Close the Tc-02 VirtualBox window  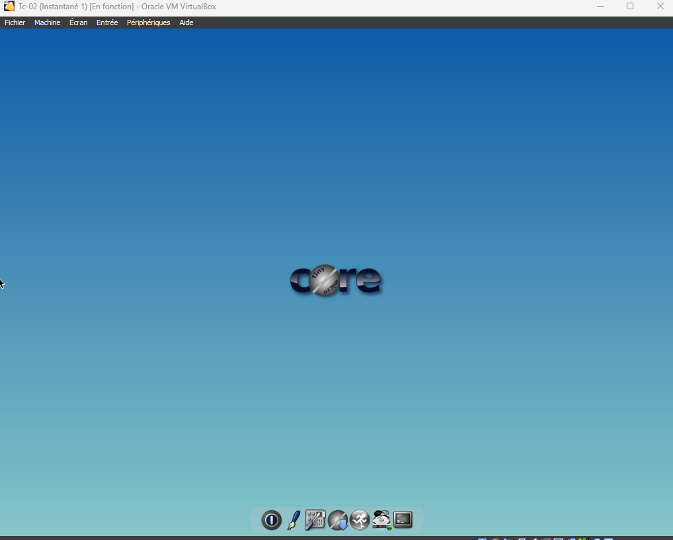click(x=660, y=6)
